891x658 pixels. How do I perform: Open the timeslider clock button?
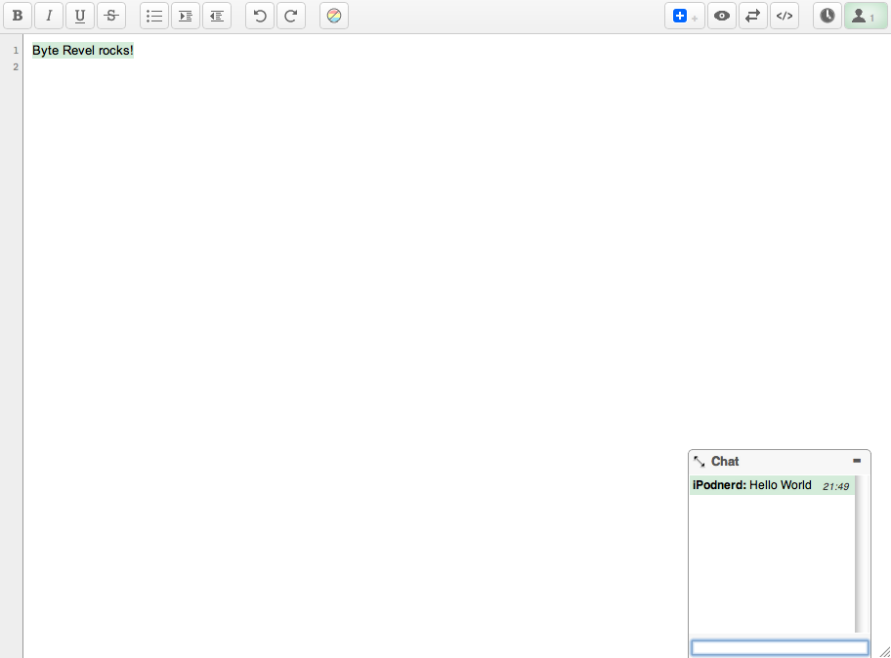(827, 16)
